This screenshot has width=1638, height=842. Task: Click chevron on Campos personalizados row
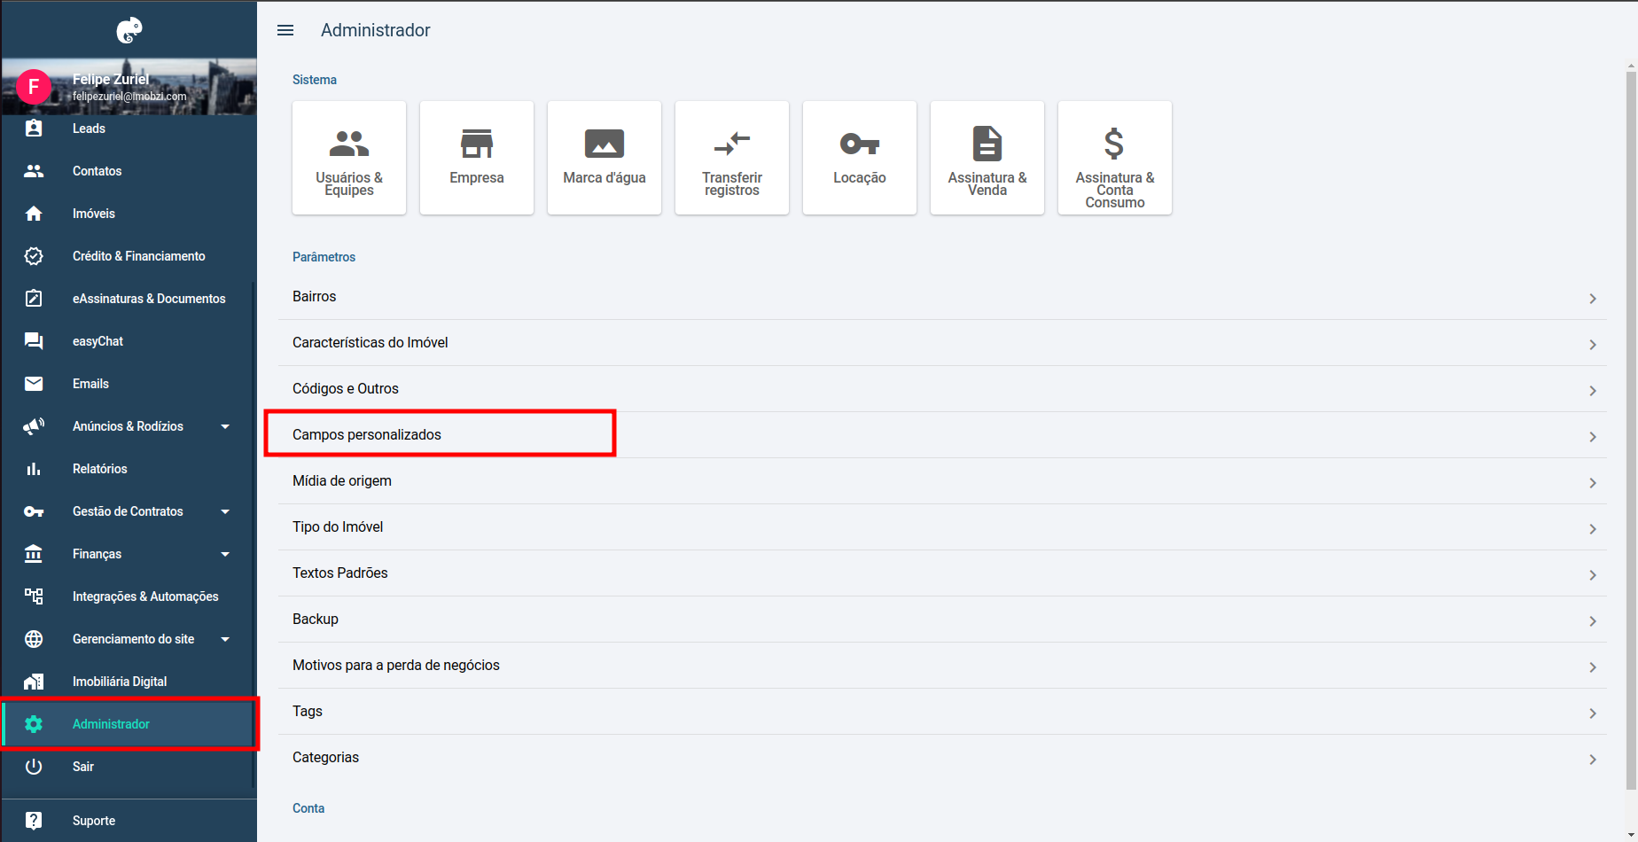[1593, 437]
